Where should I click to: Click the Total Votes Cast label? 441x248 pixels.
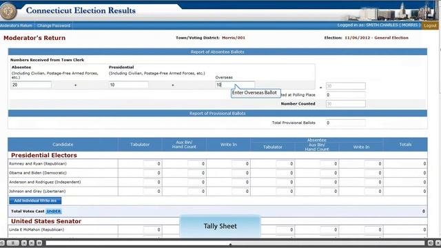[28, 211]
